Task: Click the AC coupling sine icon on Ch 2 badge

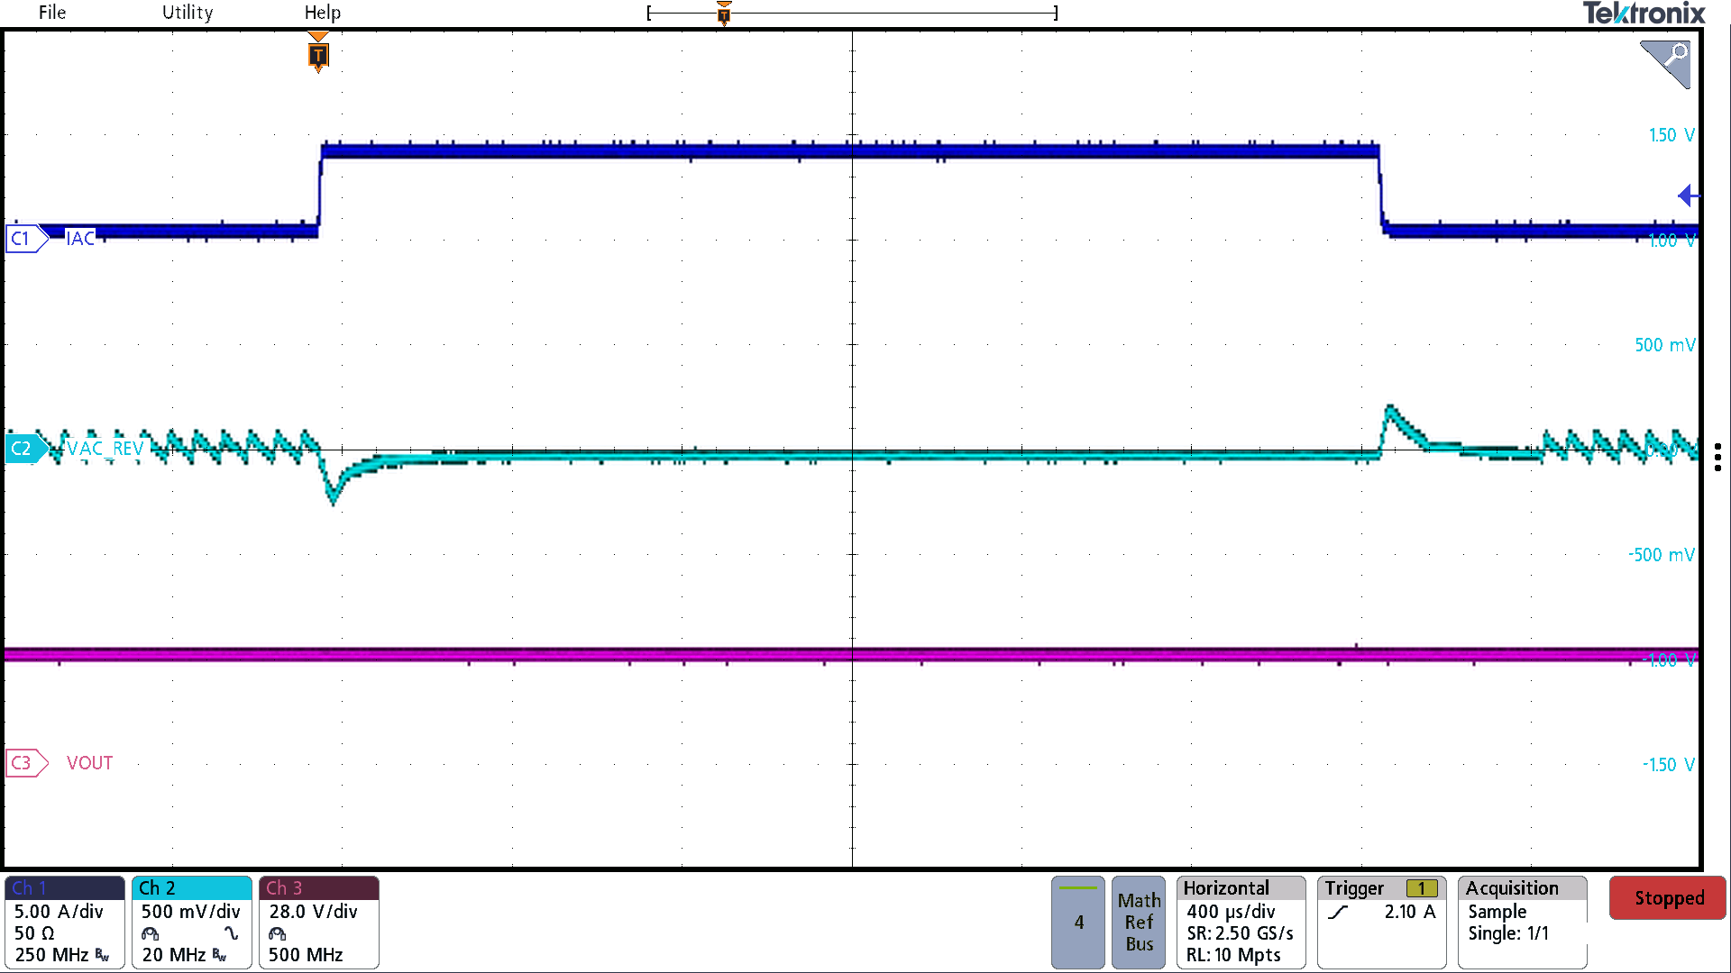Action: [x=230, y=934]
